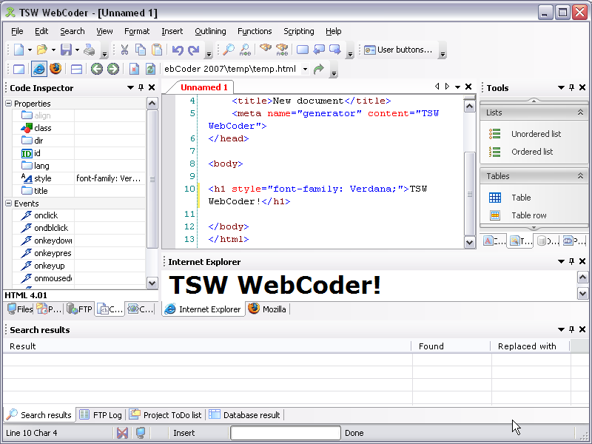Open the Database result tab
Viewport: 592px width, 444px height.
[x=245, y=415]
